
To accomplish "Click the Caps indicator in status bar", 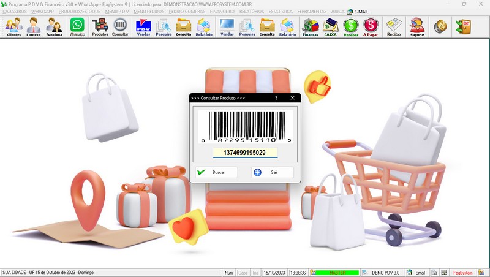I will click(x=243, y=273).
